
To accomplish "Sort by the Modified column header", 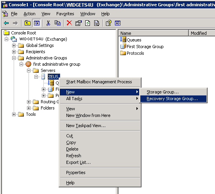I will 202,33.
